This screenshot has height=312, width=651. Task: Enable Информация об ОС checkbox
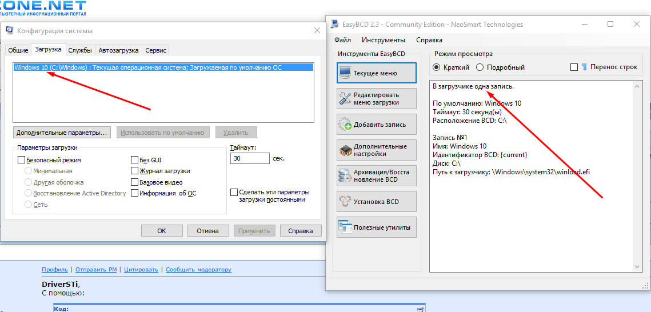134,193
